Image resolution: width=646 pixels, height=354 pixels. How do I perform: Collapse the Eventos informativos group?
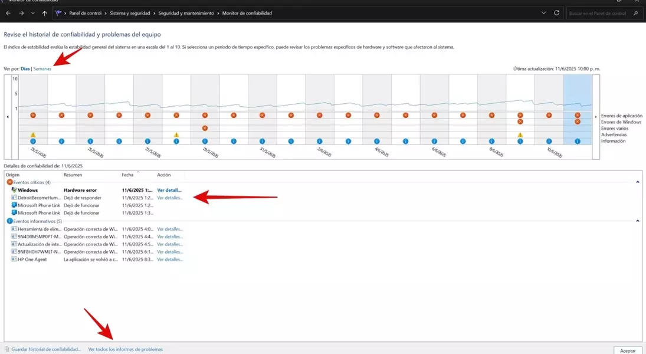point(638,221)
